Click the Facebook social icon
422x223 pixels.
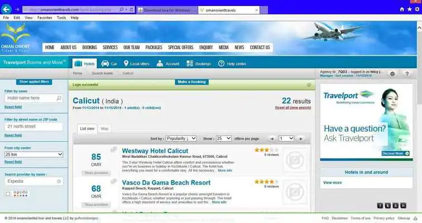(x=380, y=206)
